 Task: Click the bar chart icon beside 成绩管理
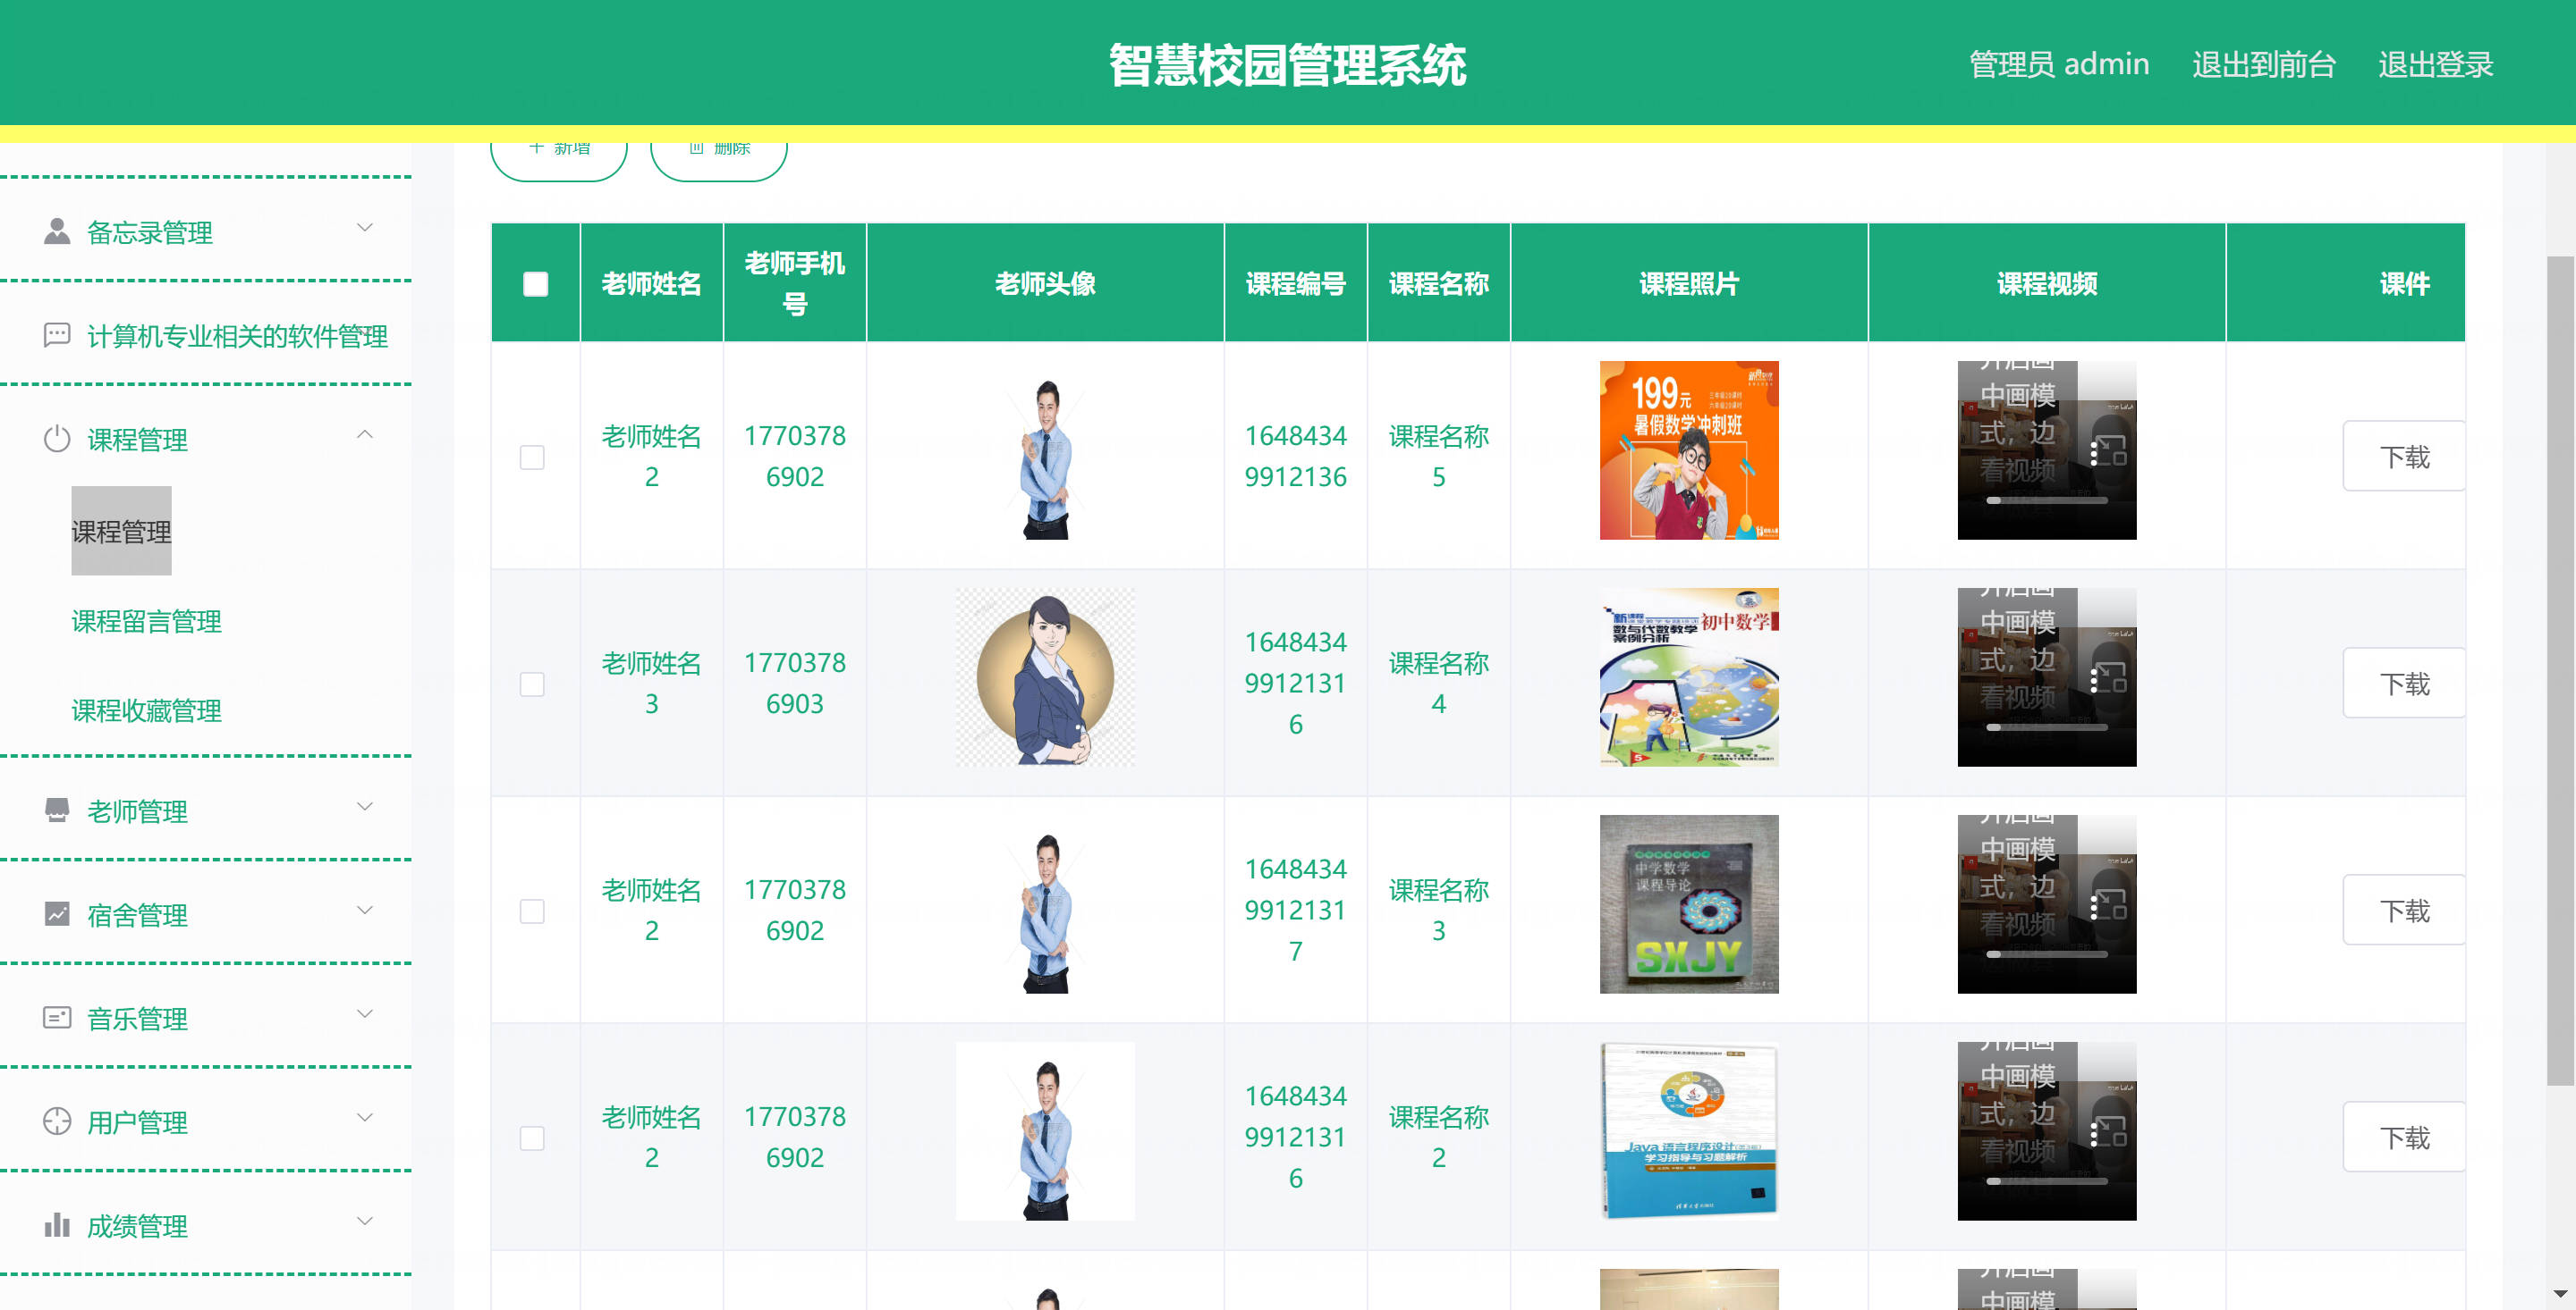(57, 1225)
